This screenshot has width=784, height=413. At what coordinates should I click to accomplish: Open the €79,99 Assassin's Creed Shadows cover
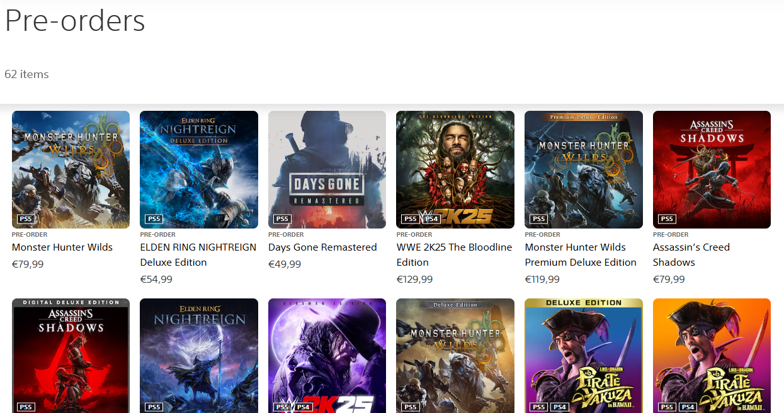tap(712, 169)
